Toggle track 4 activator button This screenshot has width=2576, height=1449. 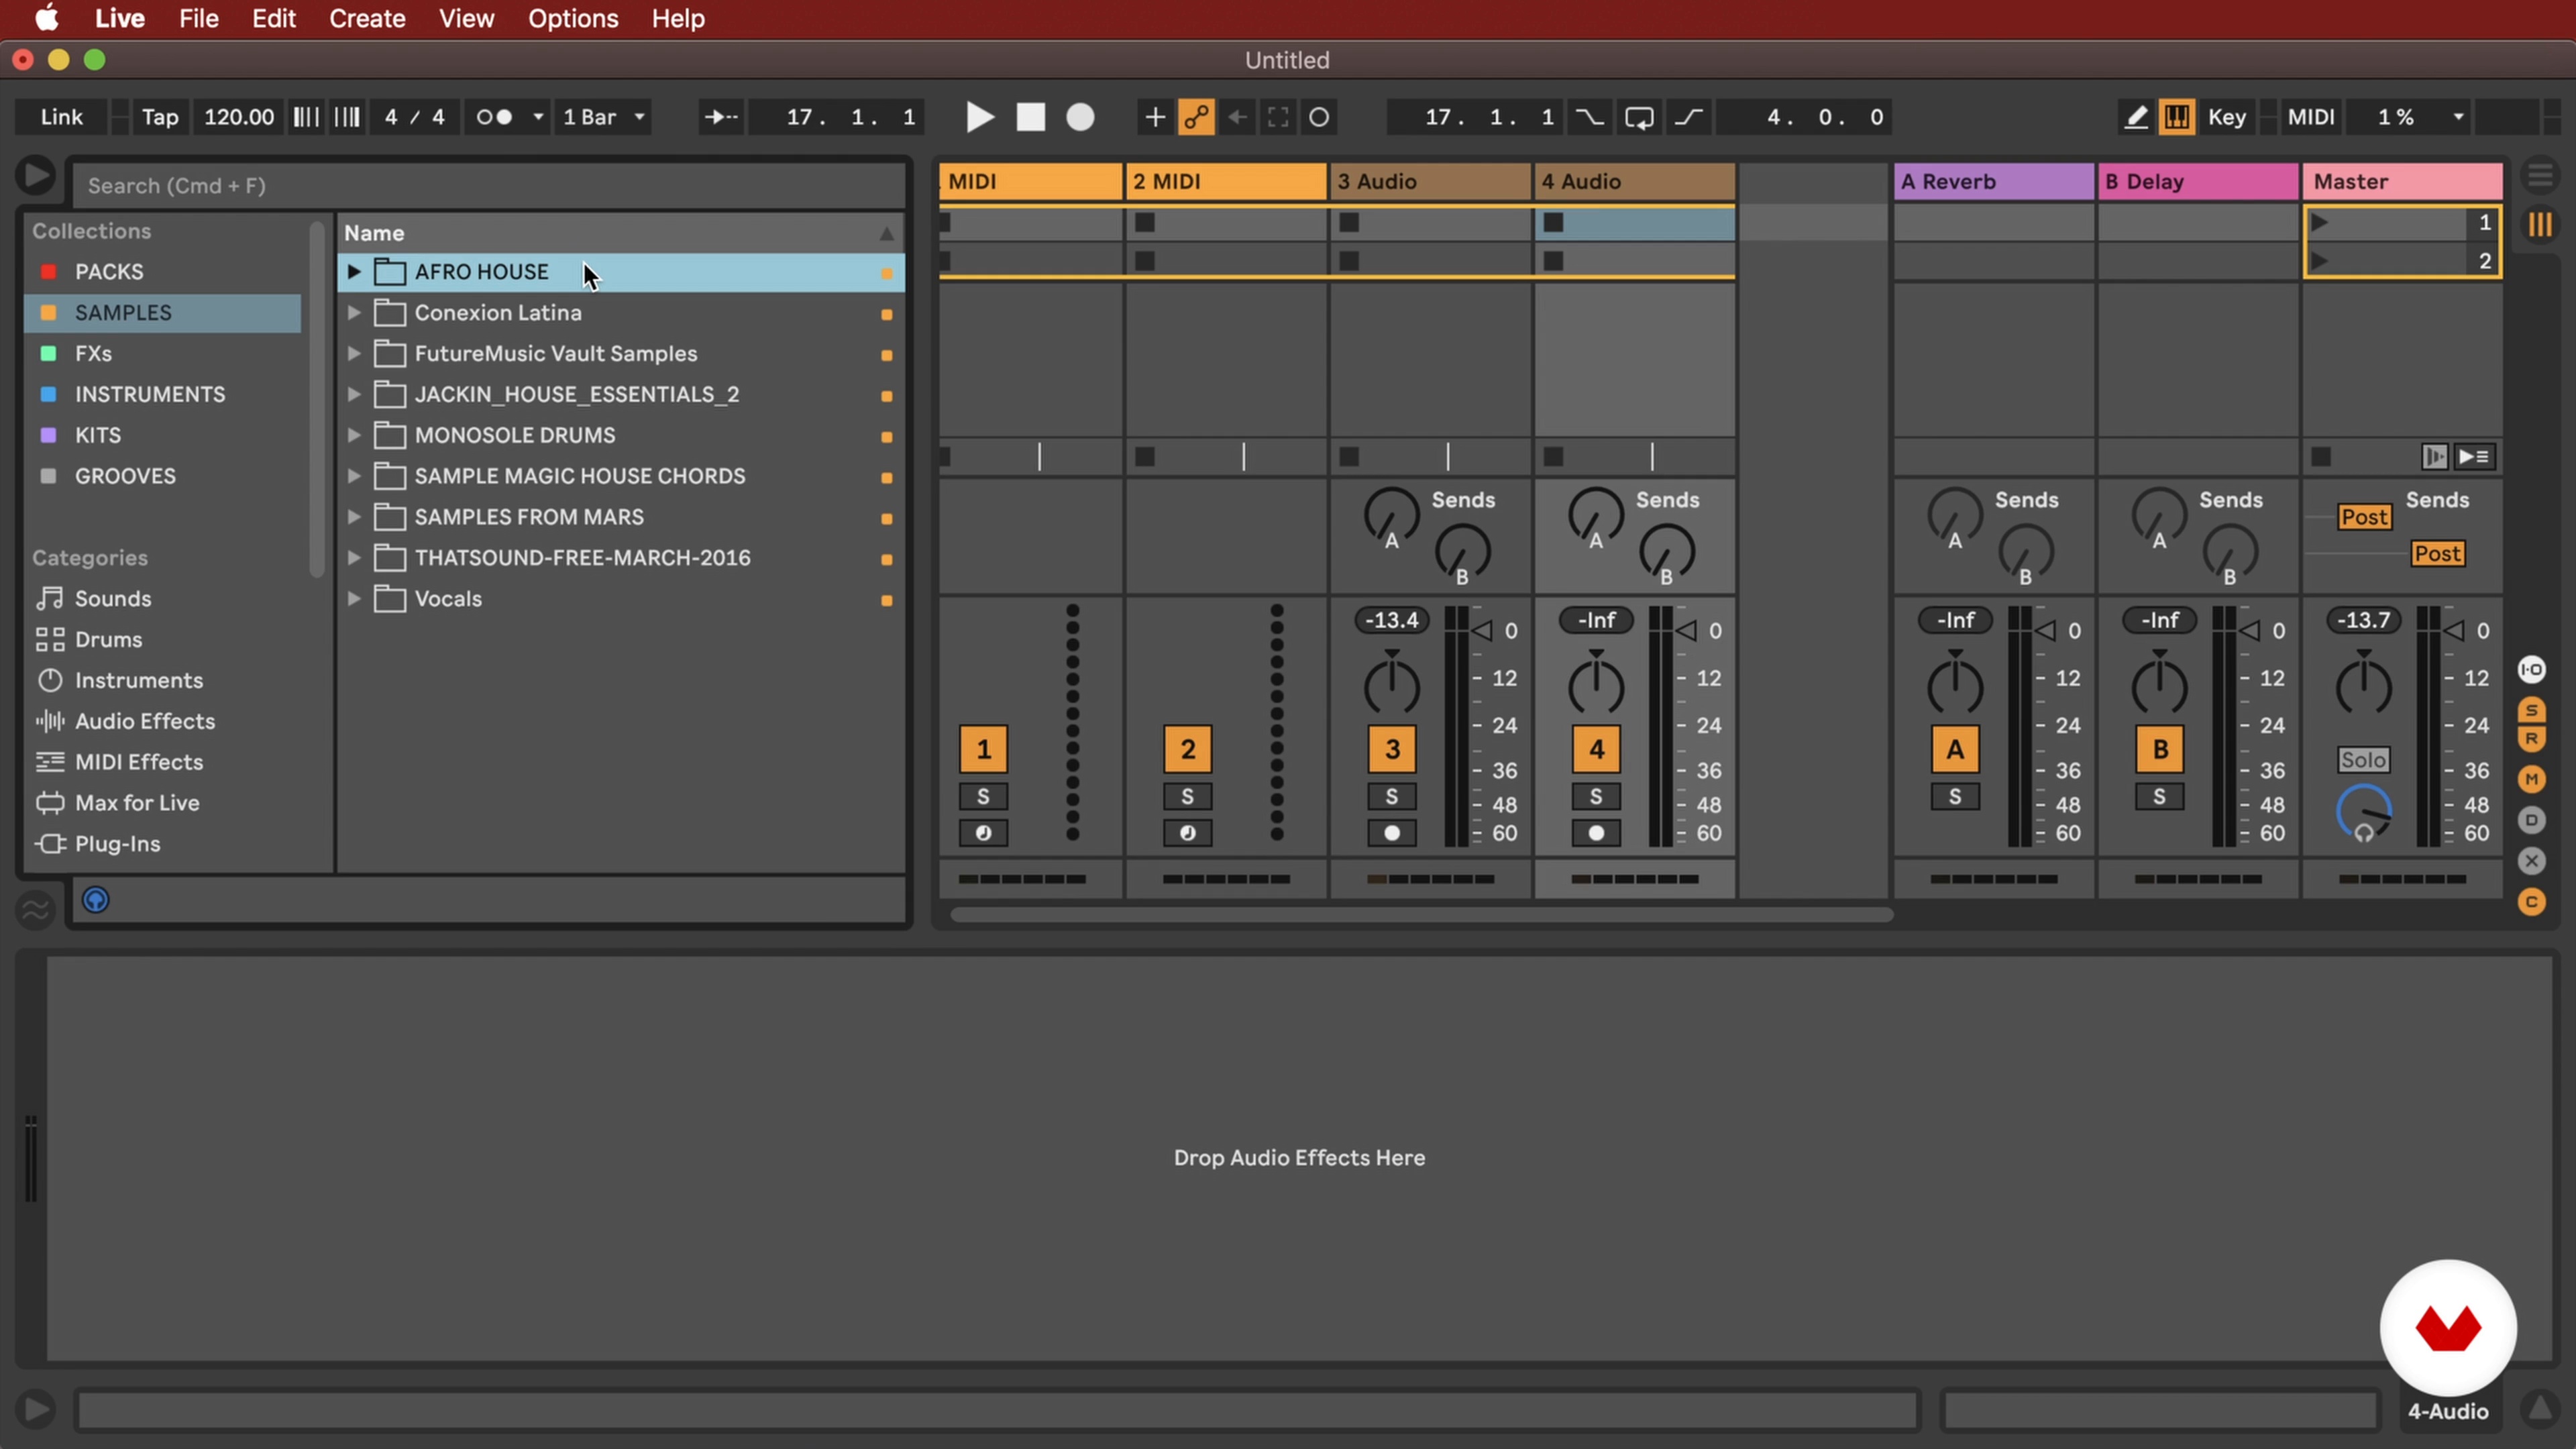click(1596, 749)
